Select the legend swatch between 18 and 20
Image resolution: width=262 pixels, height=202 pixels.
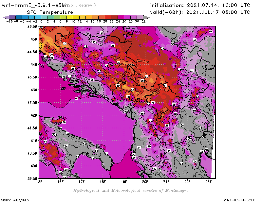[x=102, y=17]
